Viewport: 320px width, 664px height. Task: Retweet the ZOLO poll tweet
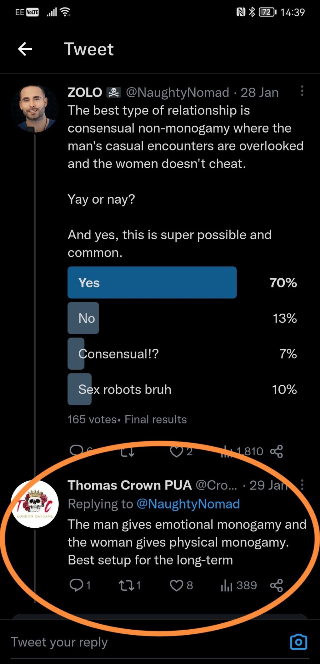coord(127,452)
